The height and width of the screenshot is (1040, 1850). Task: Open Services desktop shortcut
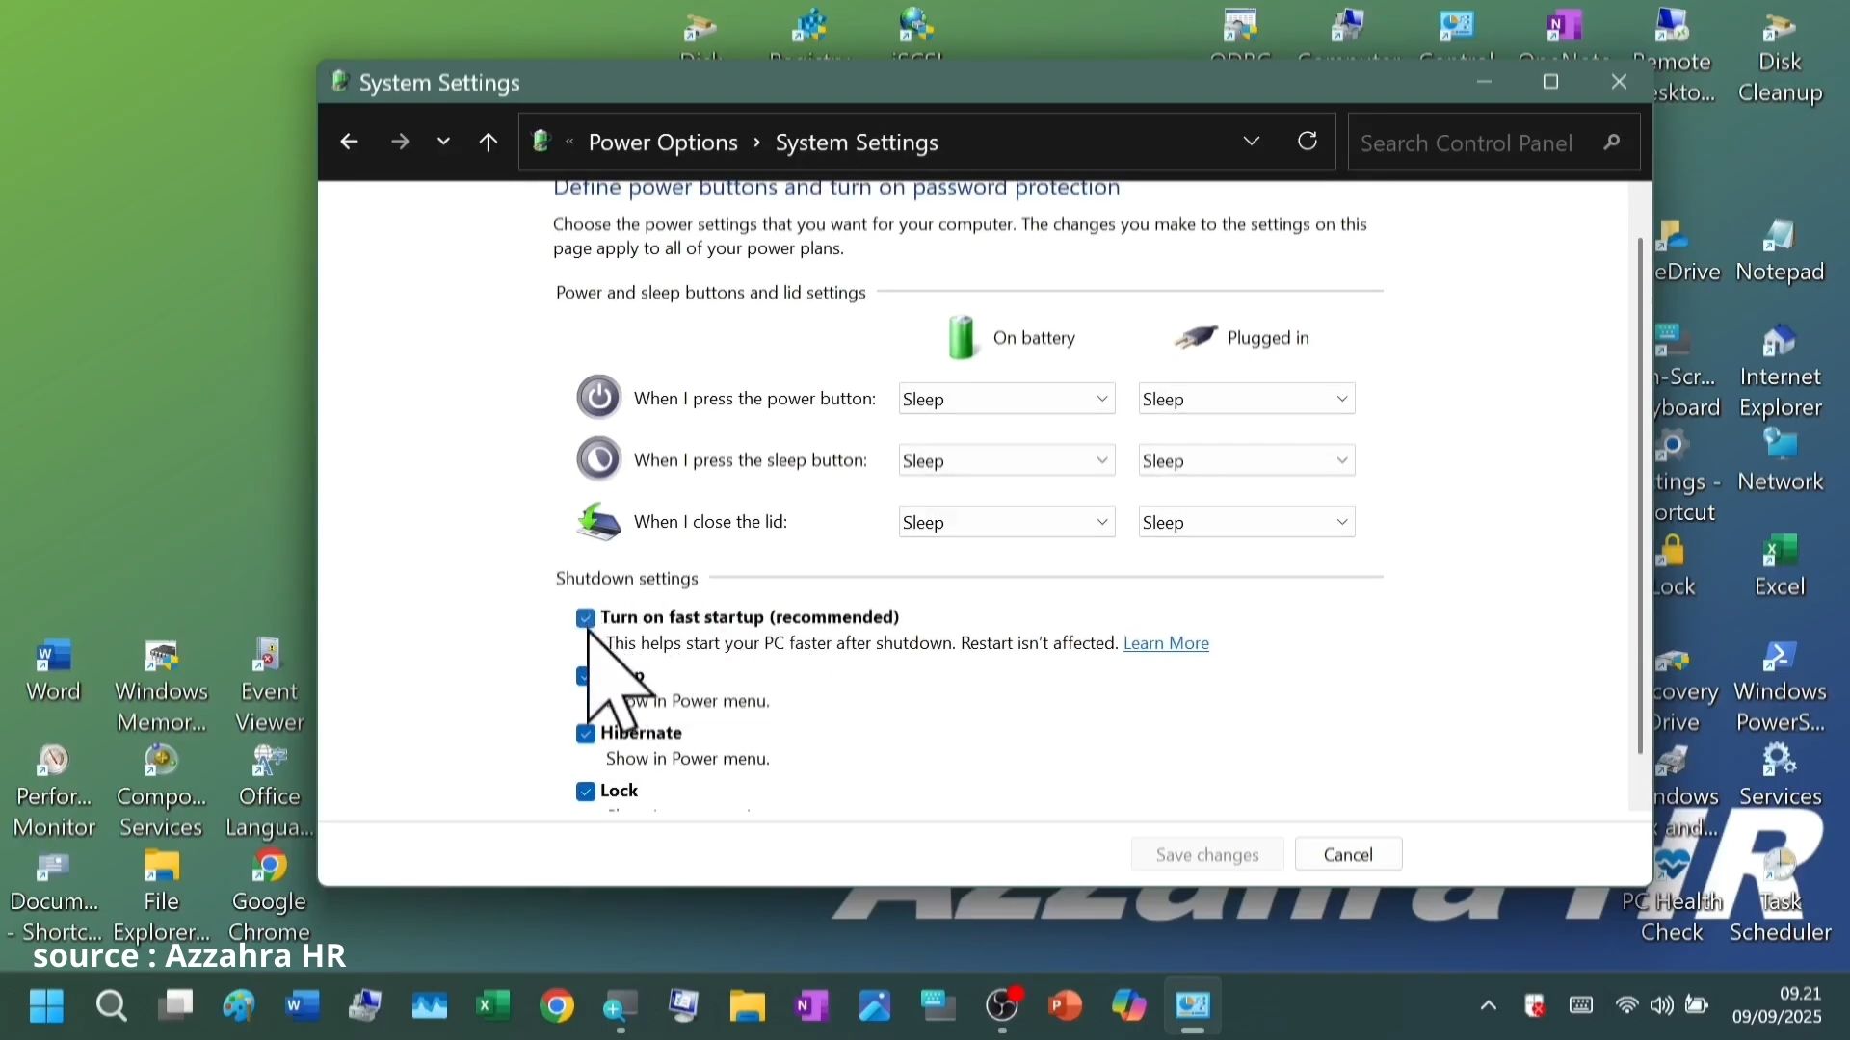tap(1780, 775)
